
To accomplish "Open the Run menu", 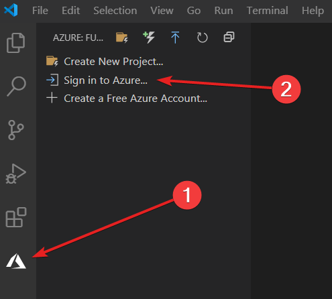I will coord(223,11).
